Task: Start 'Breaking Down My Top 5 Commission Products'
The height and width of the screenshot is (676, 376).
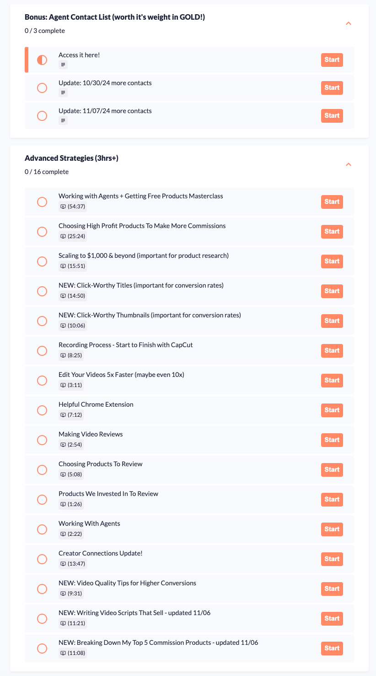Action: tap(332, 649)
